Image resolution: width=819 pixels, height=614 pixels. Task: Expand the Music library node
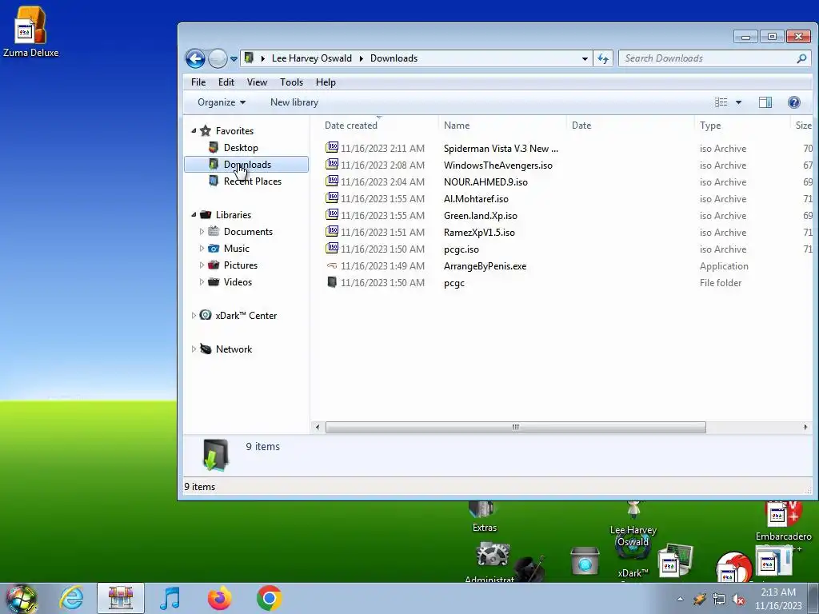tap(202, 248)
